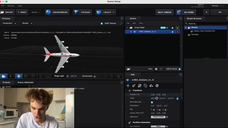Open the Perspective view dropdown
The image size is (228, 128).
coord(9,23)
